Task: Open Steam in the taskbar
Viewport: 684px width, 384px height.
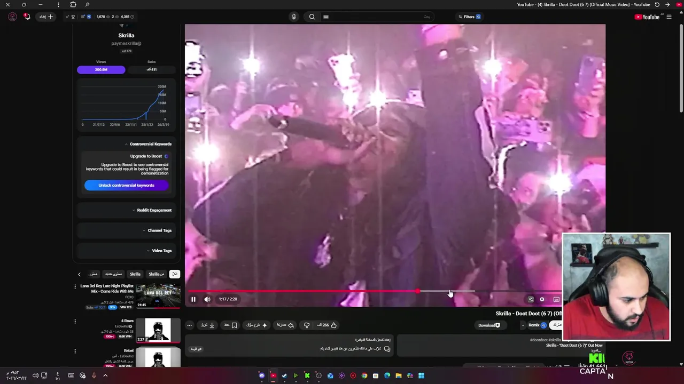Action: pyautogui.click(x=284, y=375)
